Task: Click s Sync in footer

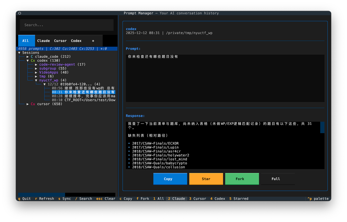Action: pyautogui.click(x=64, y=199)
